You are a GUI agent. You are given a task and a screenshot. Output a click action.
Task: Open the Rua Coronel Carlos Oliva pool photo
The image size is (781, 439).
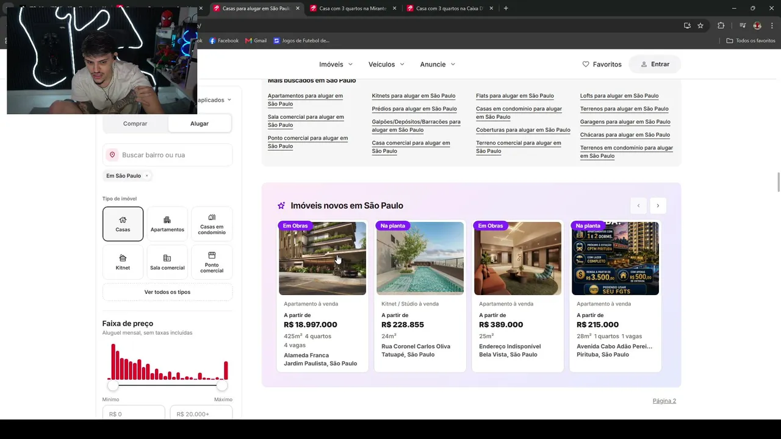420,259
